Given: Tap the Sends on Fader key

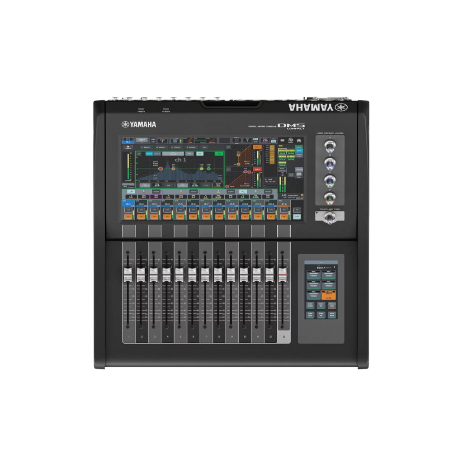Looking at the screenshot, I should tap(332, 305).
